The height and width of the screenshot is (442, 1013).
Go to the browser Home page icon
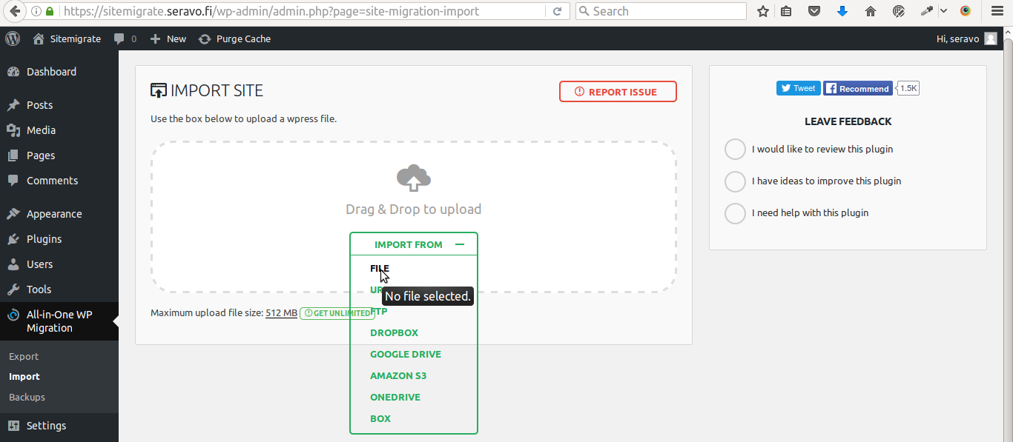tap(871, 11)
